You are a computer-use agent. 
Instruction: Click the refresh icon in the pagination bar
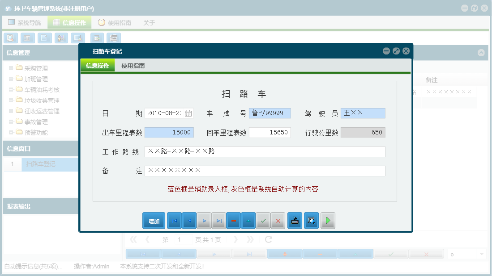point(268,239)
